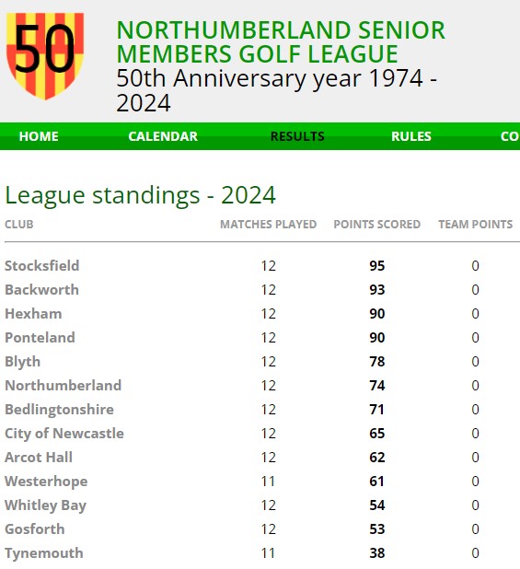Viewport: 520px width, 569px height.
Task: View the Hexham club entry
Action: [x=33, y=314]
